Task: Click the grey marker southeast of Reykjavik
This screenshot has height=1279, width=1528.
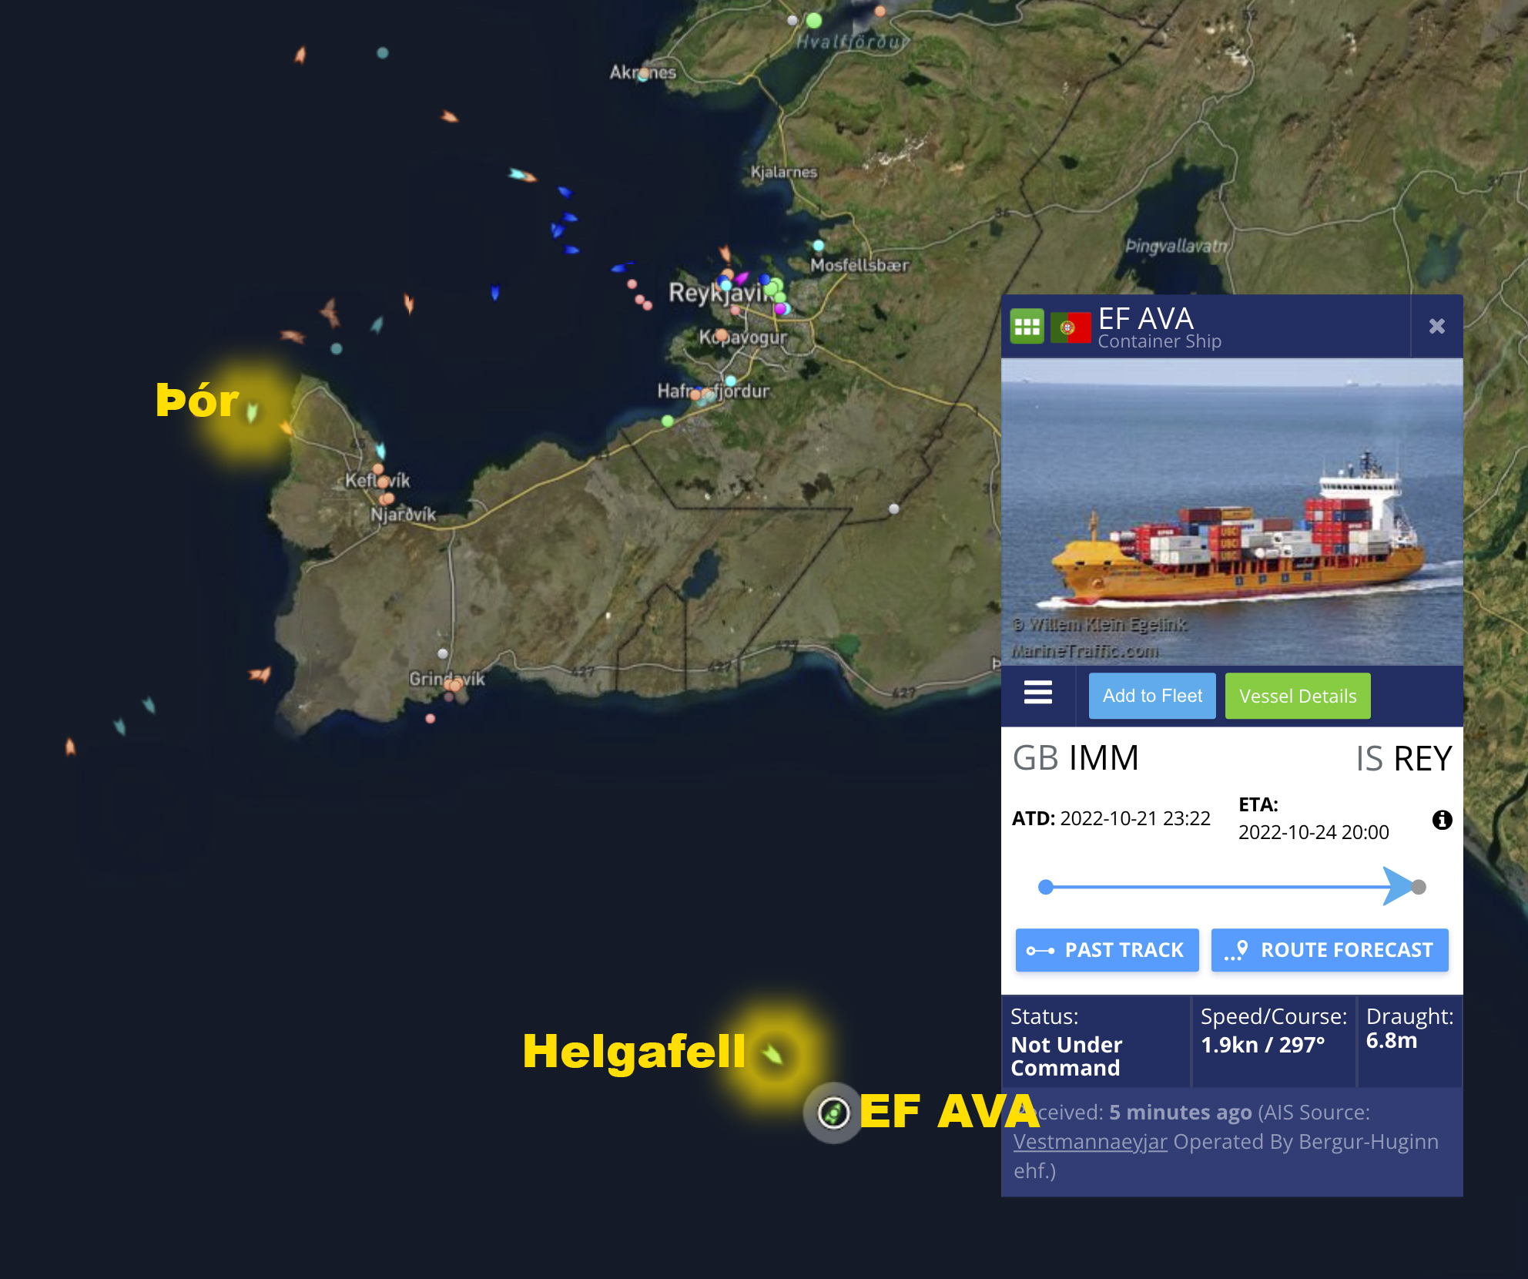Action: pyautogui.click(x=893, y=509)
